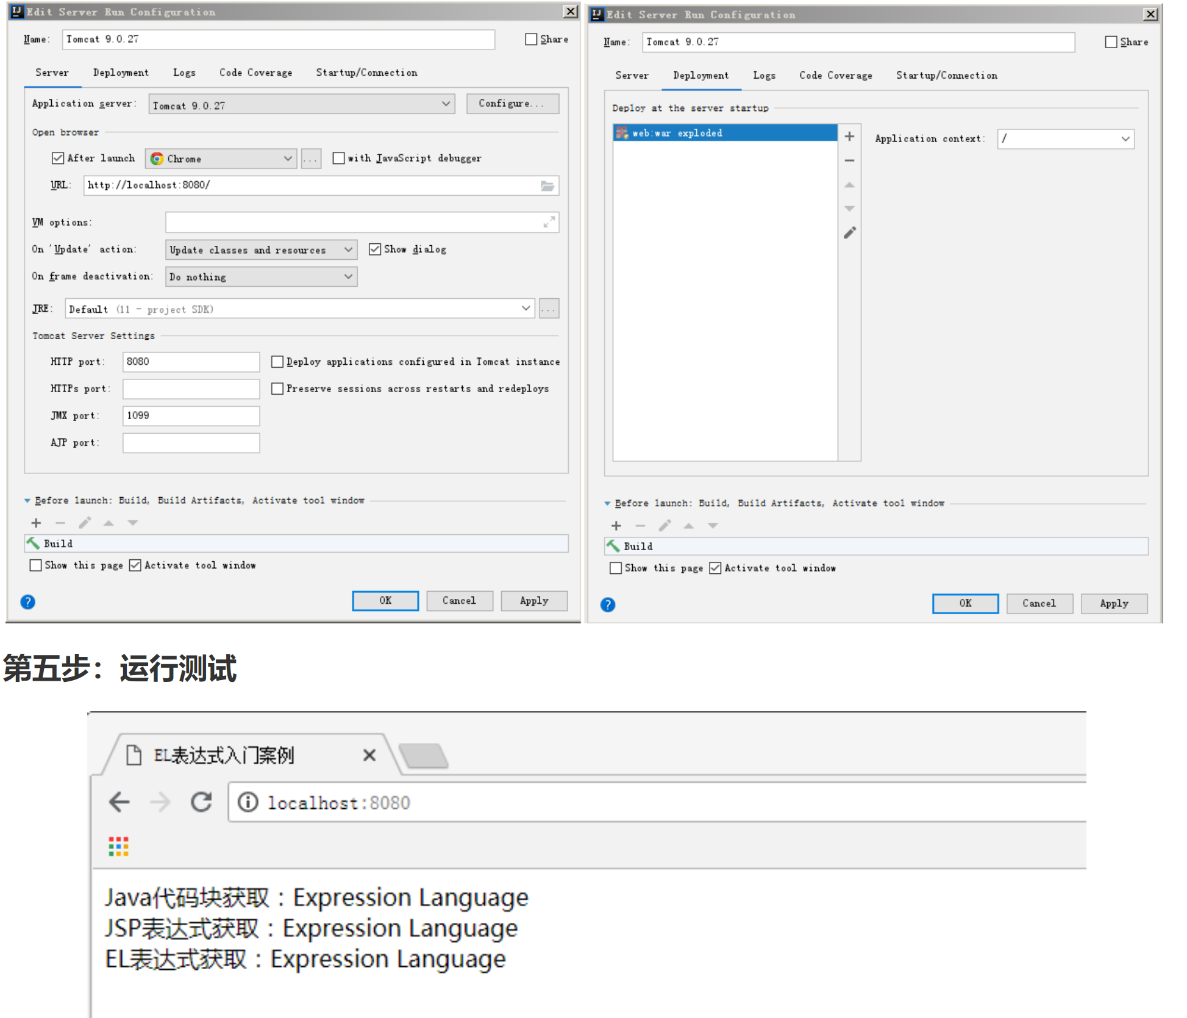Add before-launch task in right dialog
The image size is (1187, 1018).
[x=616, y=526]
